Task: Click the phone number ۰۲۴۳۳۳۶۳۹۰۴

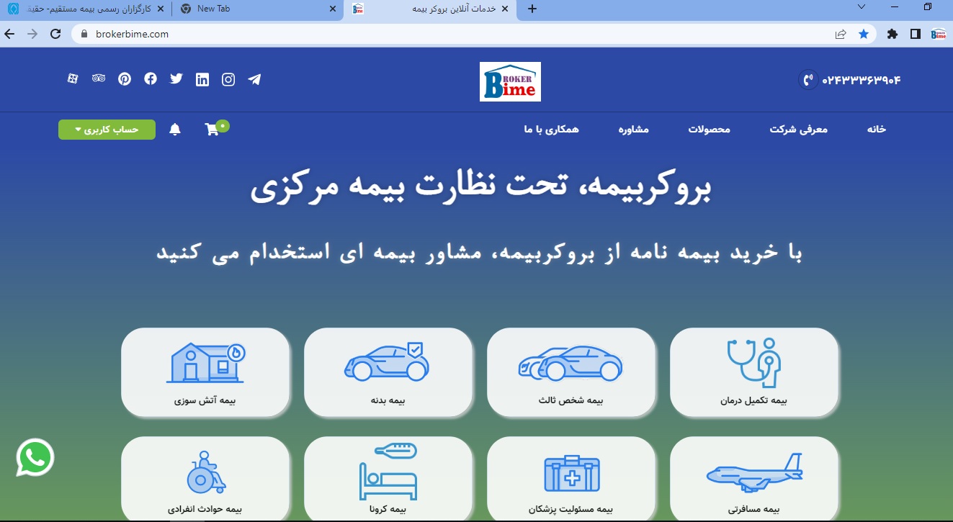Action: click(x=862, y=80)
